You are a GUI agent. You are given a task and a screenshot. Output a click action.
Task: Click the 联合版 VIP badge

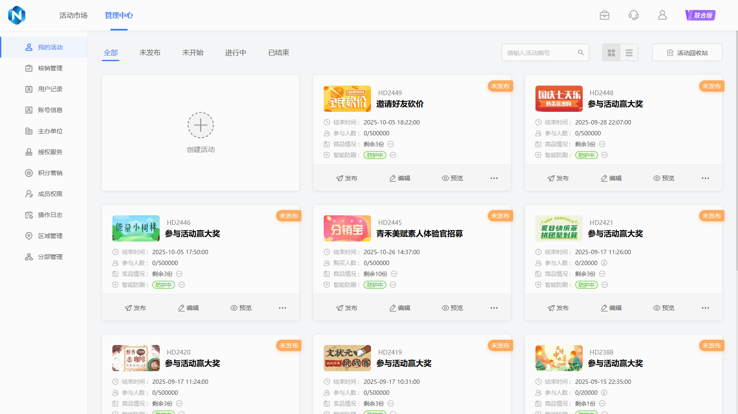pyautogui.click(x=700, y=15)
